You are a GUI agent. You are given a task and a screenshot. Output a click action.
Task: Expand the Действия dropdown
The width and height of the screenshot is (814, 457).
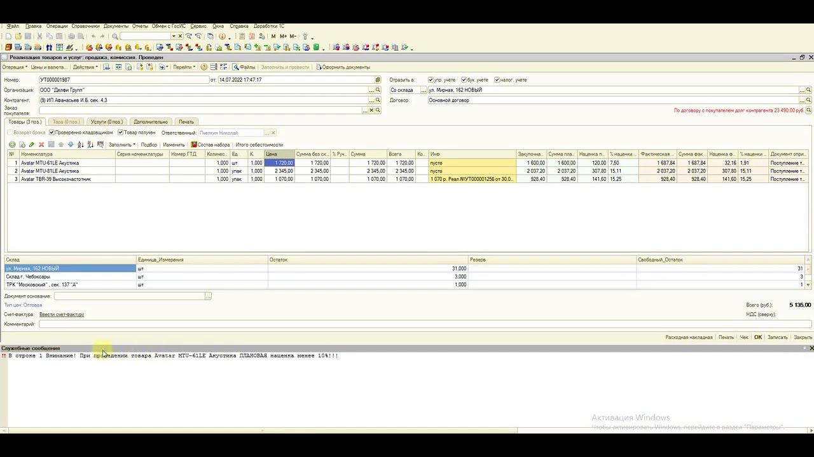point(85,67)
